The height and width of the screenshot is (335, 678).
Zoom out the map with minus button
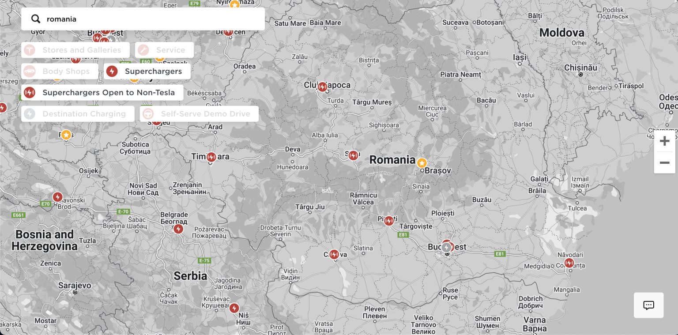click(664, 163)
